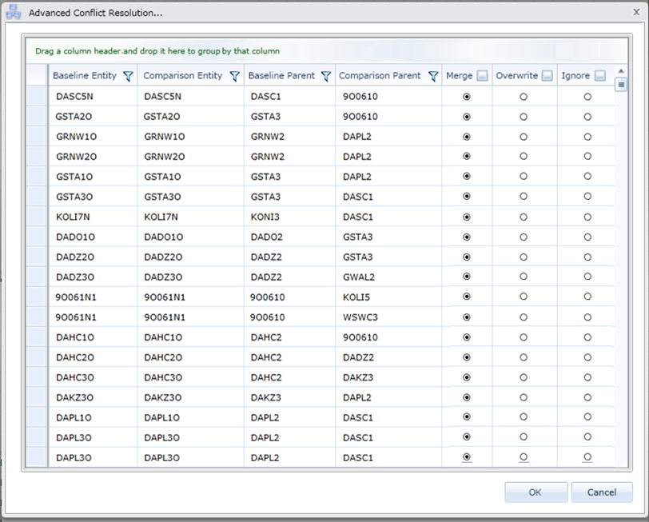Set DAHC1O row to Overwrite

[x=524, y=337]
